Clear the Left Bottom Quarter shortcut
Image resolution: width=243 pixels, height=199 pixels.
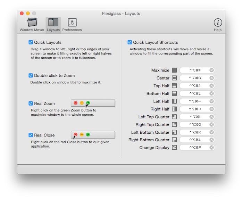pos(211,132)
